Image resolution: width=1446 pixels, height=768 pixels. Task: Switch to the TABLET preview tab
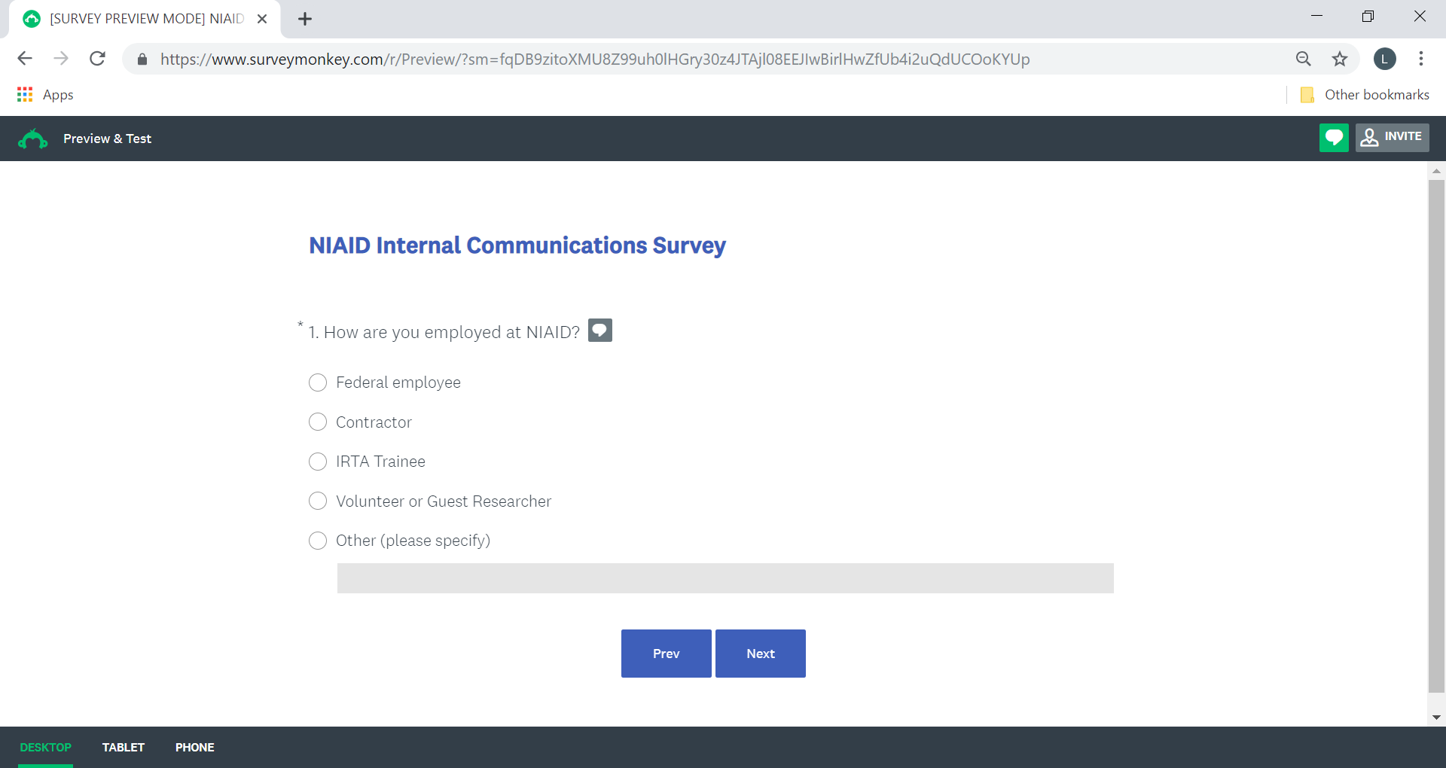point(124,747)
